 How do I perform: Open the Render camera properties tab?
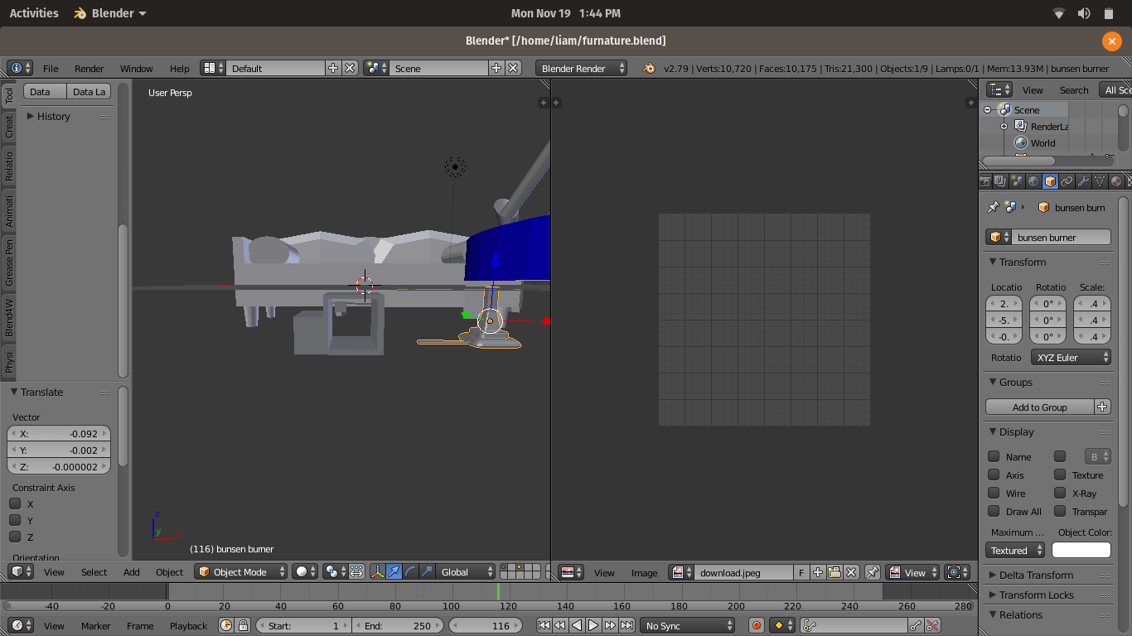[x=985, y=181]
